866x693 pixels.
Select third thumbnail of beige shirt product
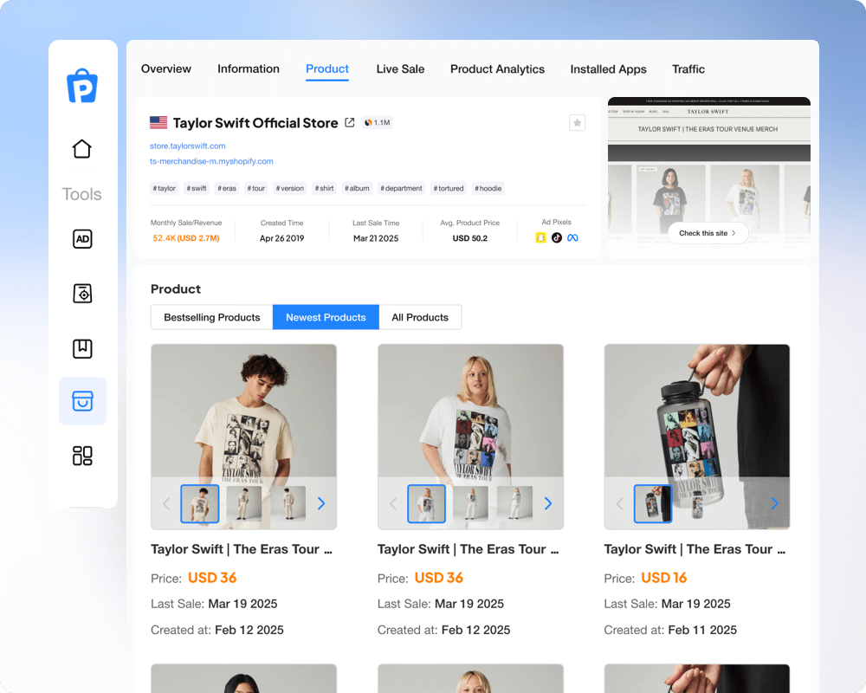(288, 503)
